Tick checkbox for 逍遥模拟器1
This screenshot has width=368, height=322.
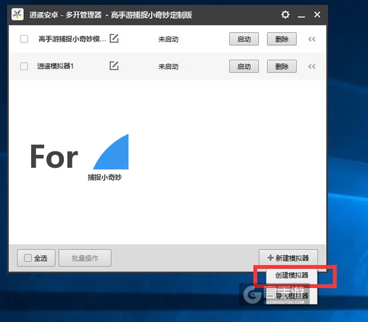(x=24, y=66)
